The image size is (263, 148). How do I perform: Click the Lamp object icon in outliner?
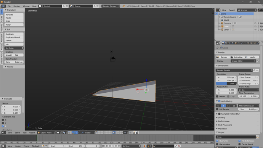pyautogui.click(x=222, y=29)
